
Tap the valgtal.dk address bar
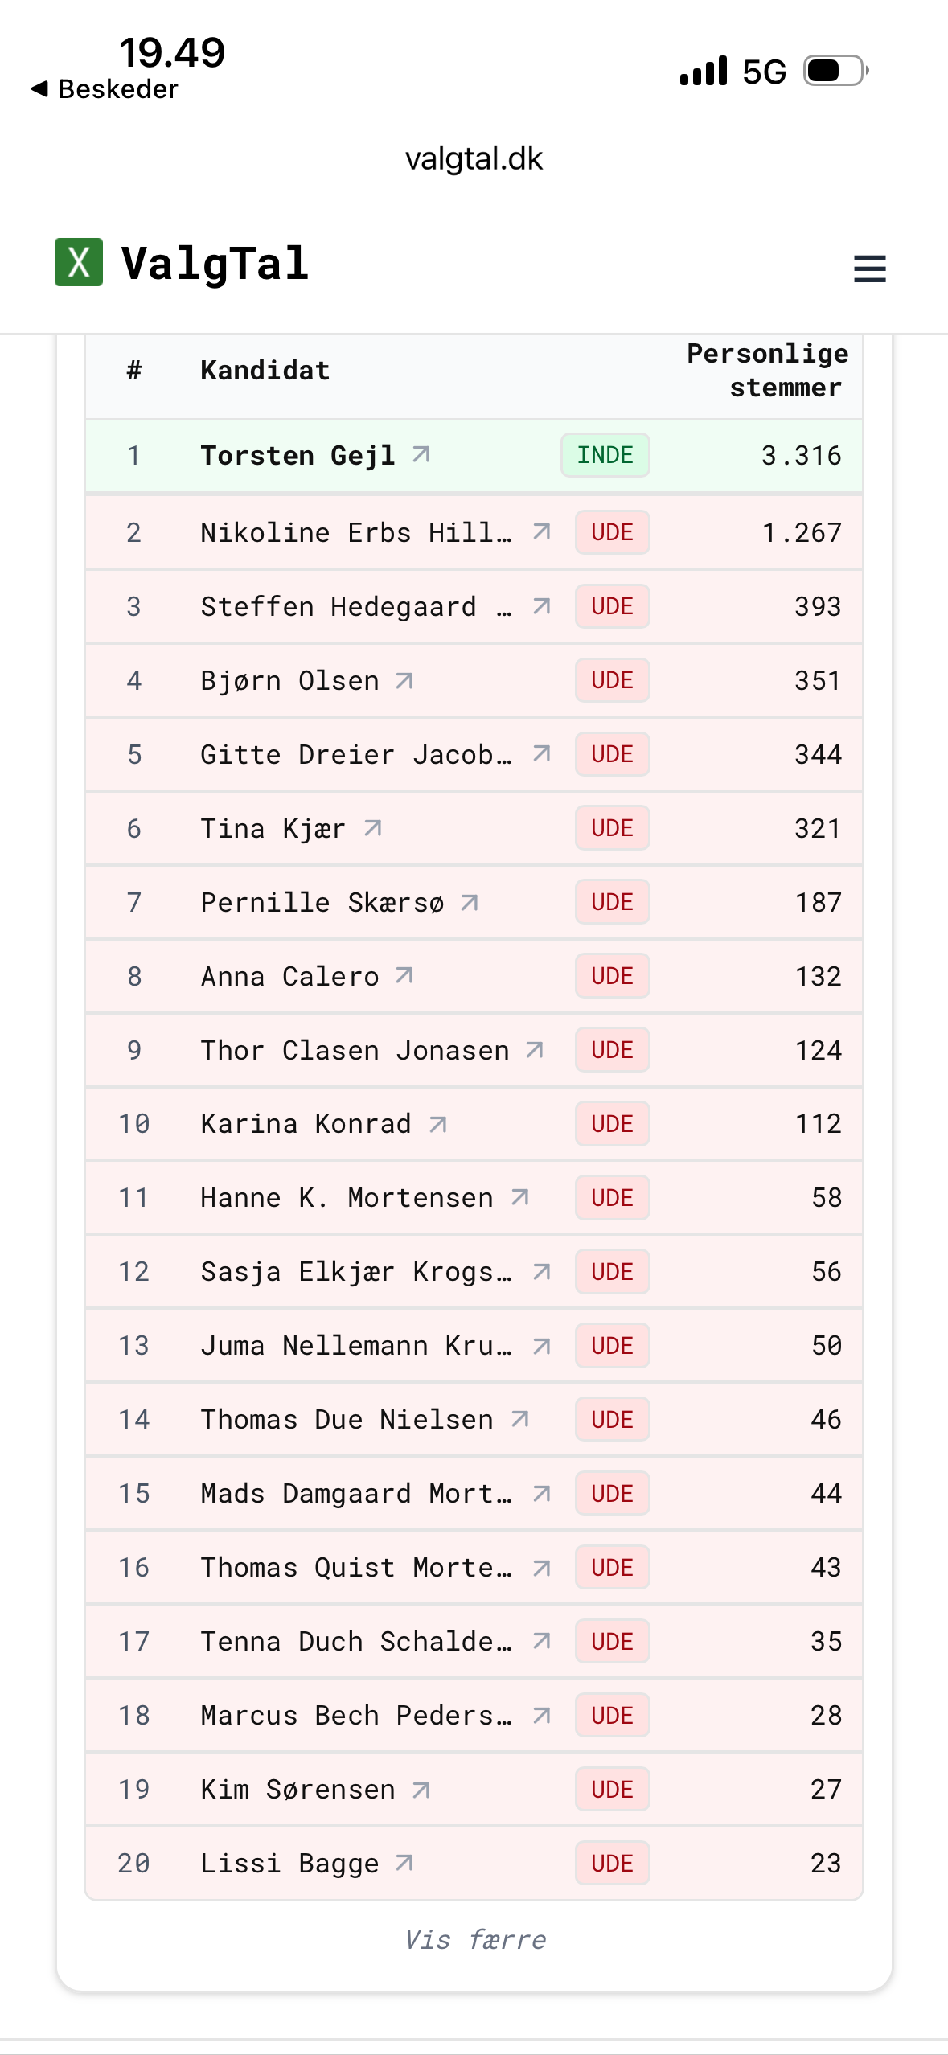pos(474,158)
